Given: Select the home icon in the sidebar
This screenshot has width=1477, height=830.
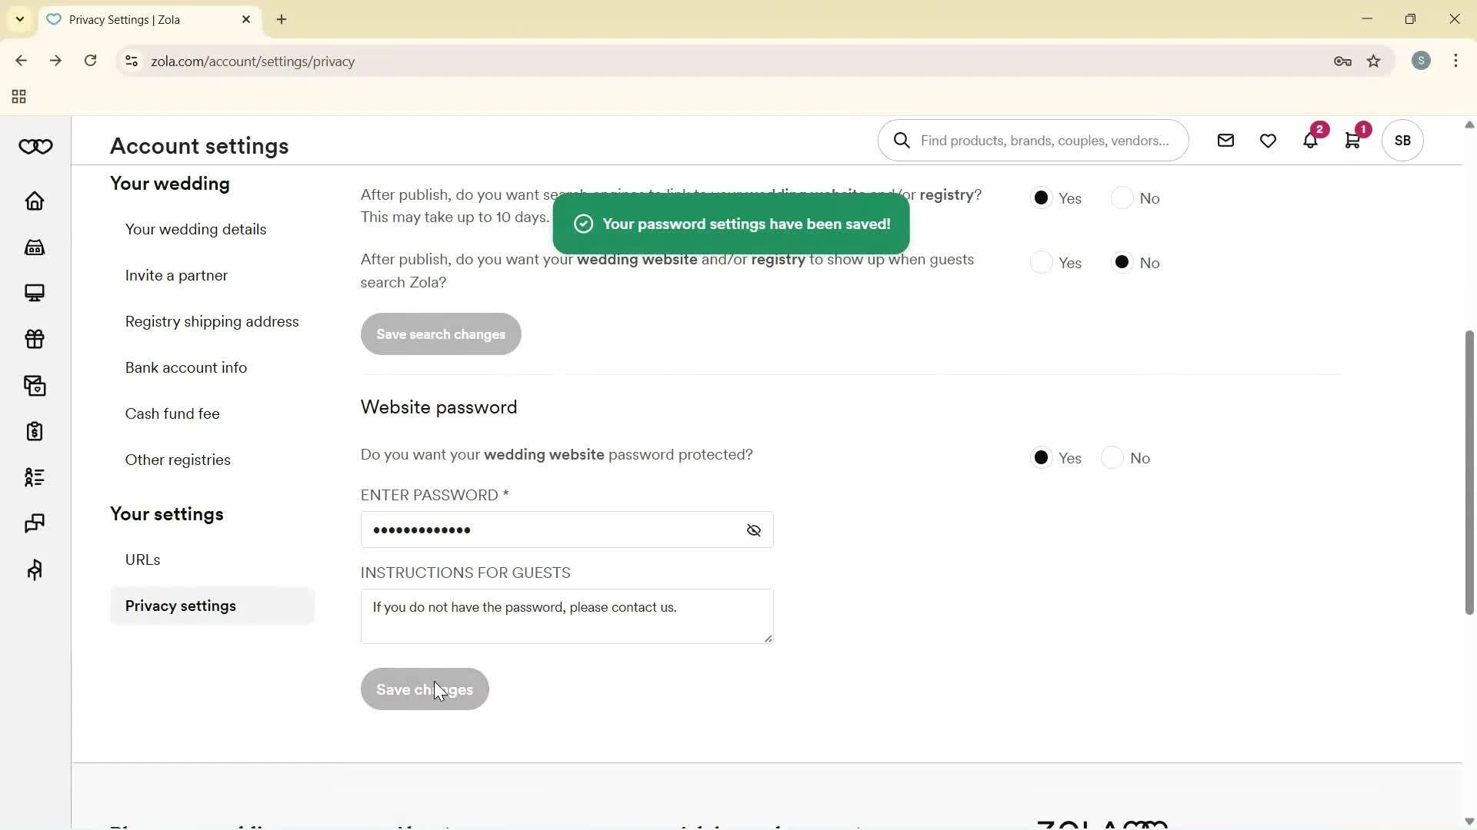Looking at the screenshot, I should [x=35, y=201].
